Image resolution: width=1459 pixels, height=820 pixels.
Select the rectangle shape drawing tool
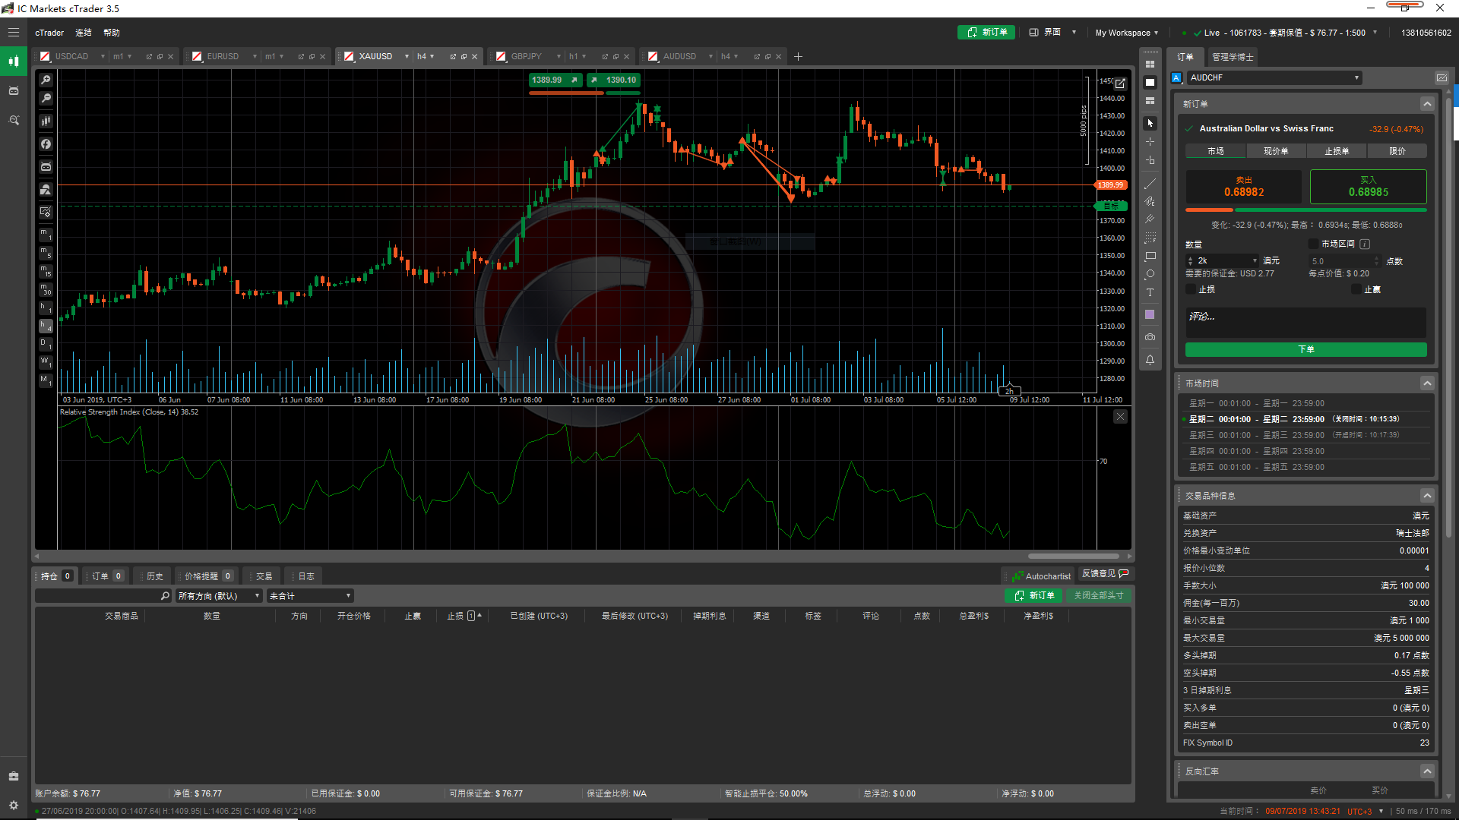(x=1150, y=256)
